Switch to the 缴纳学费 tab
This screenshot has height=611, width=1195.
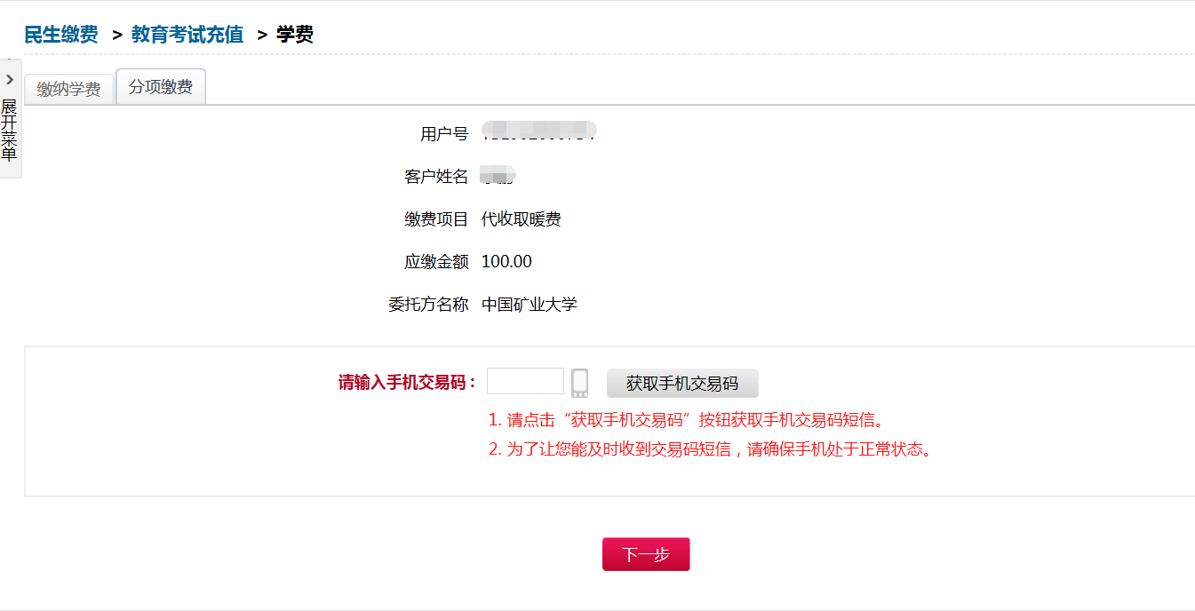(x=69, y=89)
